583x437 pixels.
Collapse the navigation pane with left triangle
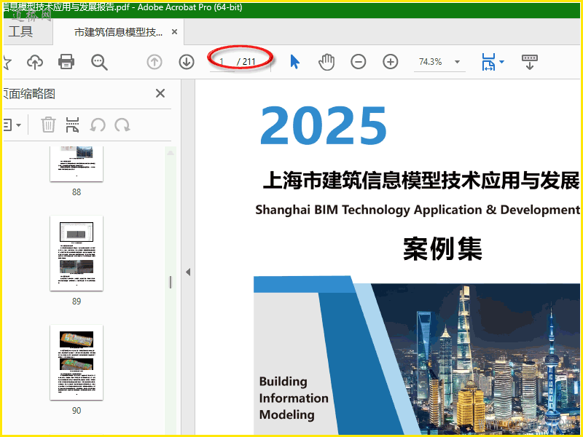(188, 272)
